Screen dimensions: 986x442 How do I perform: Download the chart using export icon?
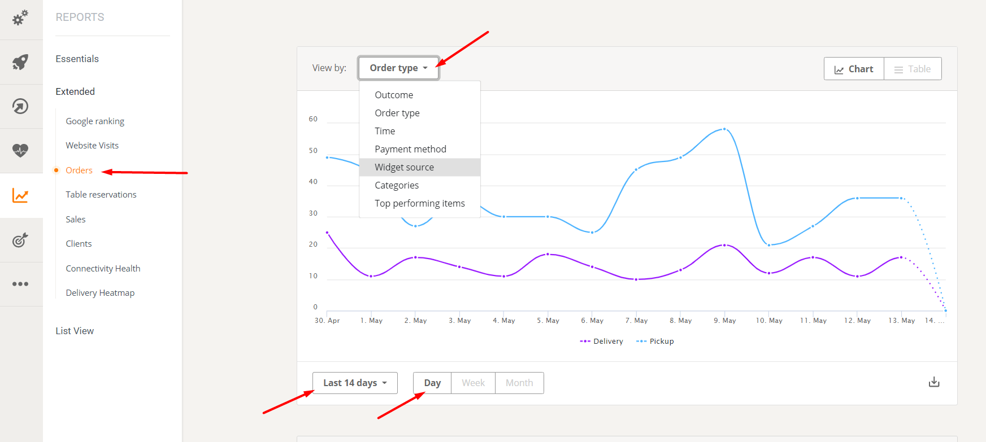tap(934, 382)
